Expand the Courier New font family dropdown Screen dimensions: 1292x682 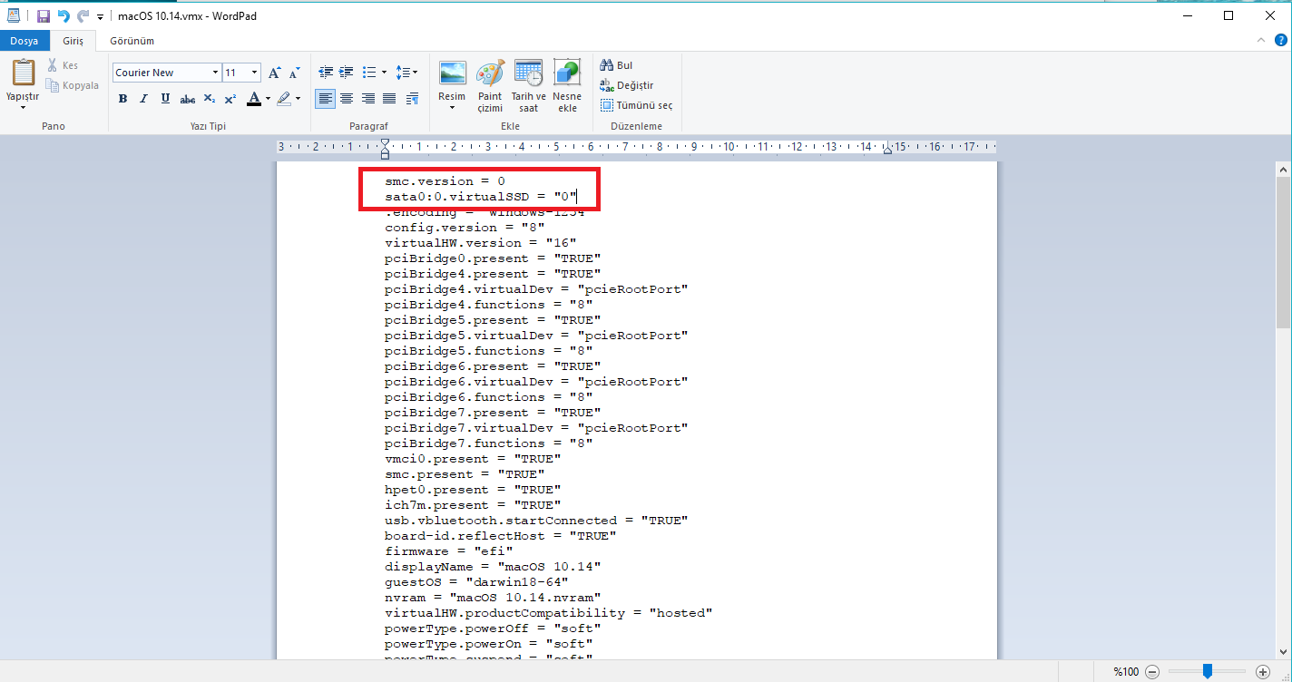click(x=215, y=73)
